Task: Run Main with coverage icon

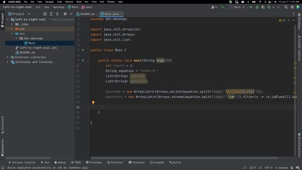Action: pos(263,7)
